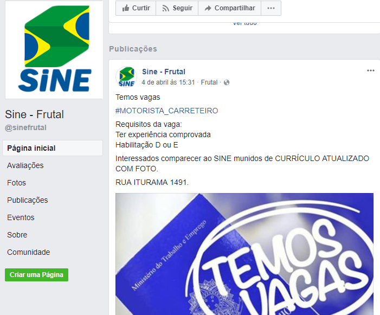This screenshot has width=380, height=315.
Task: Open the Avaliações section
Action: tap(25, 165)
